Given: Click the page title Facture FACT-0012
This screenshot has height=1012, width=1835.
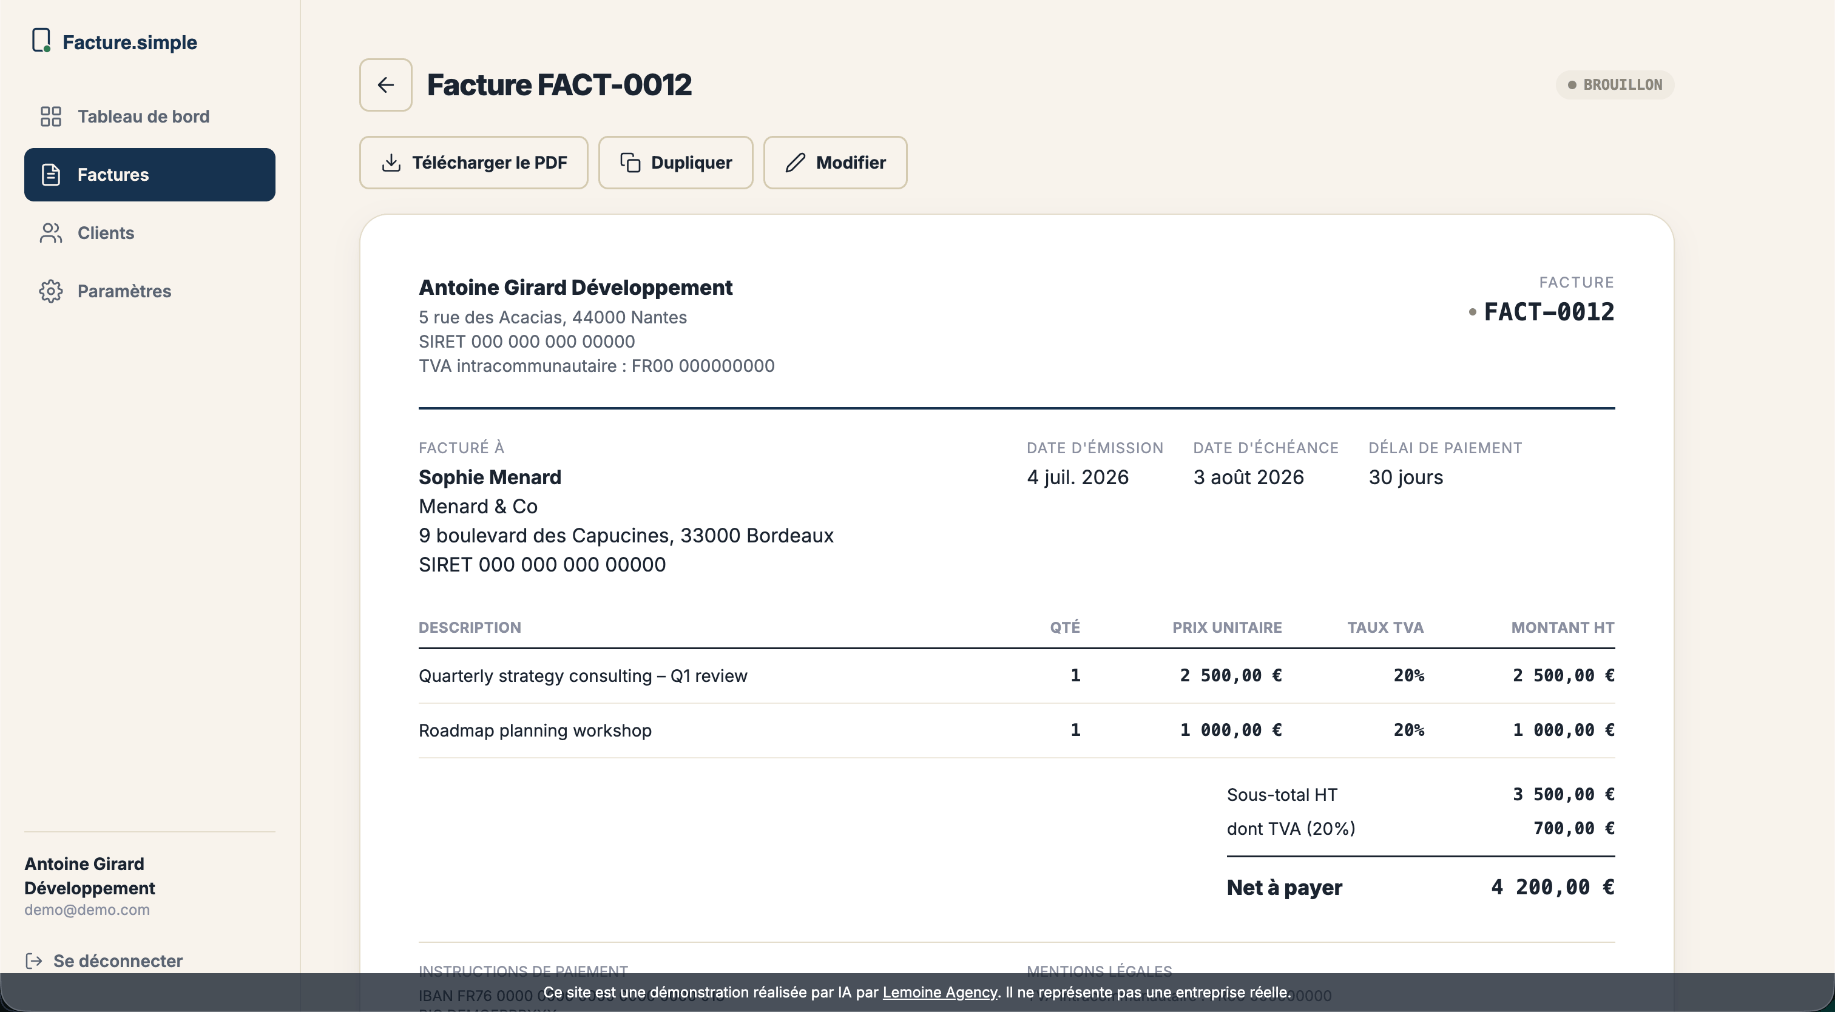Looking at the screenshot, I should [559, 85].
